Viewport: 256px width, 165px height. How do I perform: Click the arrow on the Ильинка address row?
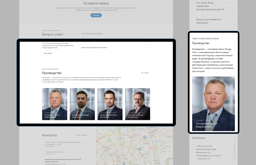(x=85, y=152)
